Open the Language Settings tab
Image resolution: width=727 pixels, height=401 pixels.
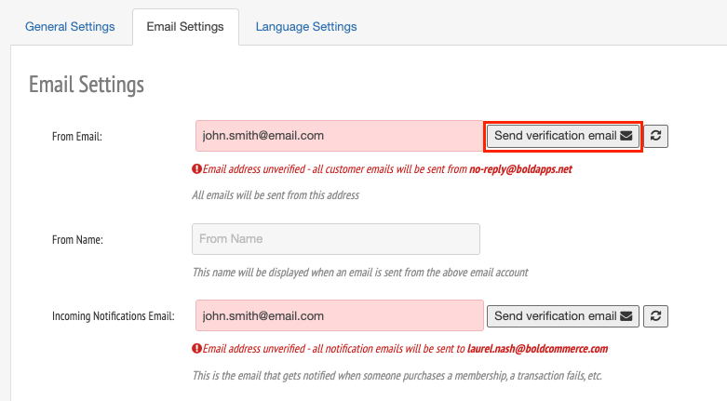[x=306, y=27]
